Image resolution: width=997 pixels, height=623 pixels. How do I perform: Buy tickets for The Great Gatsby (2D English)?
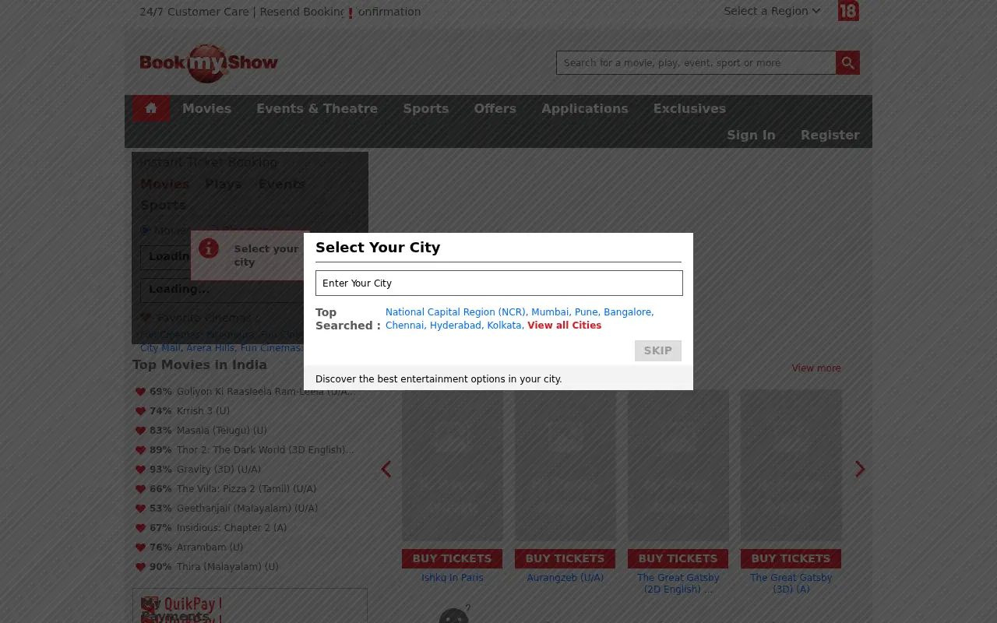pyautogui.click(x=678, y=558)
